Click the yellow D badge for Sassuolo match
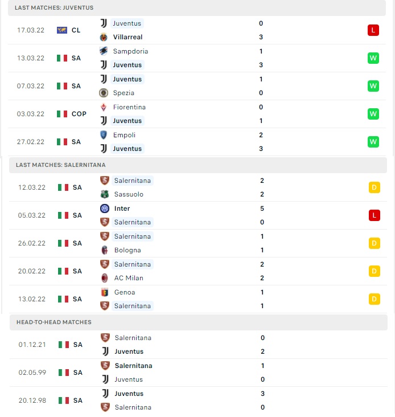 pos(375,187)
